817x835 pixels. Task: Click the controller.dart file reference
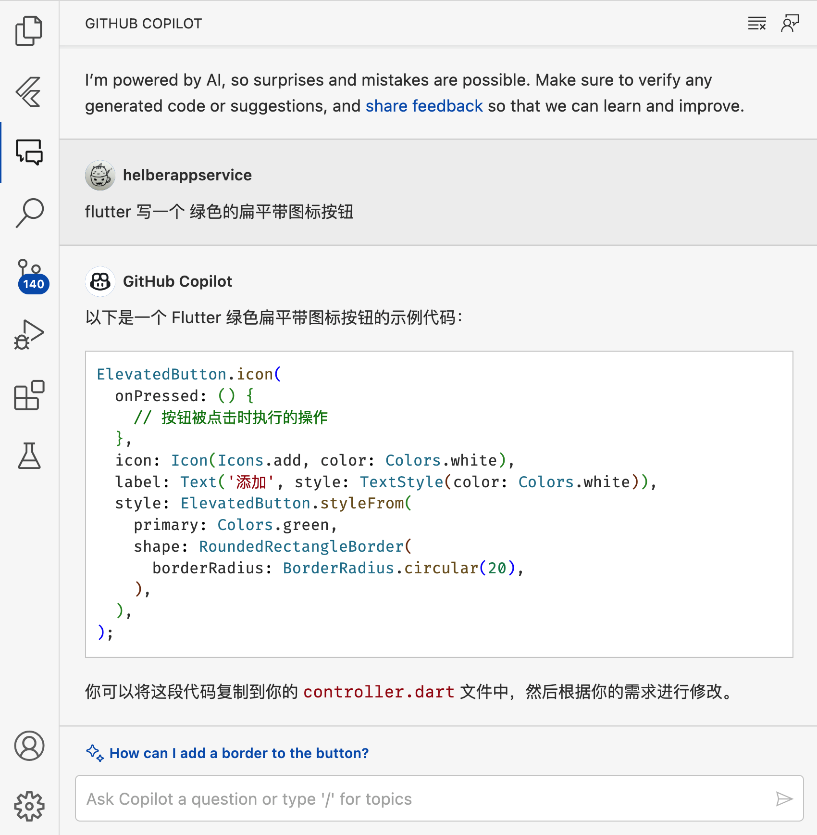coord(379,692)
